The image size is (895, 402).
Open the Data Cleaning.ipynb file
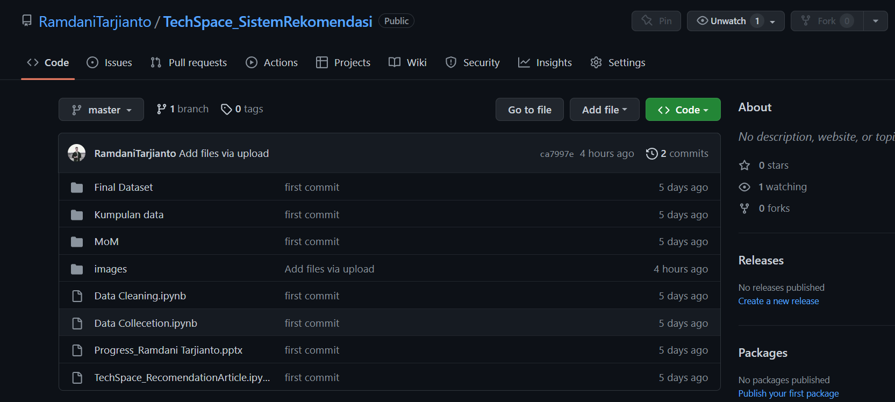tap(140, 296)
